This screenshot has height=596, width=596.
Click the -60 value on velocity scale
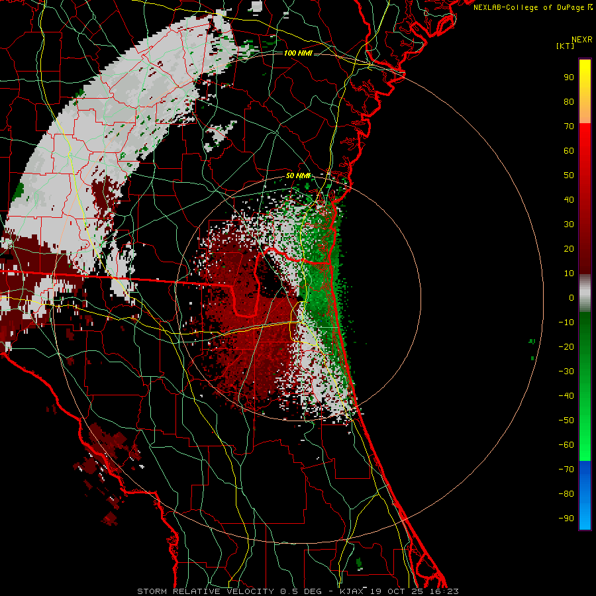coord(566,445)
